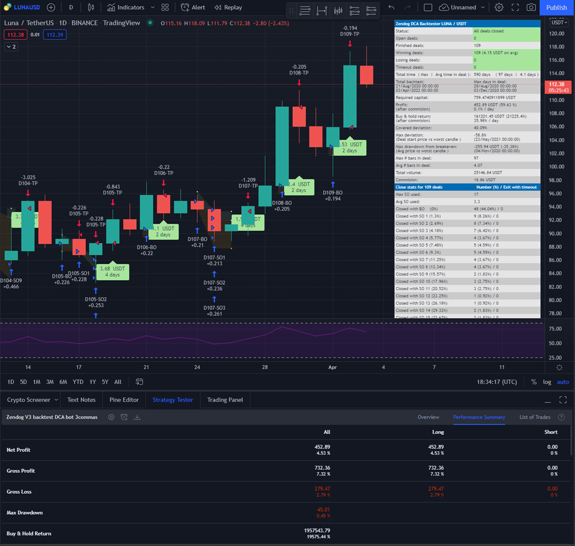Open strategy settings gear in Strategy Tester panel
Image resolution: width=575 pixels, height=546 pixels.
coord(111,417)
